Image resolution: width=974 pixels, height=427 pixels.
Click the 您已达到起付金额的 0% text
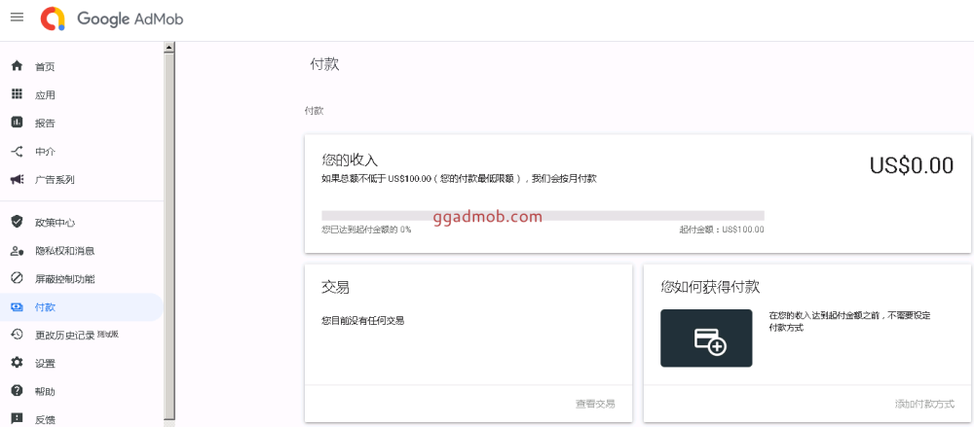tap(366, 229)
